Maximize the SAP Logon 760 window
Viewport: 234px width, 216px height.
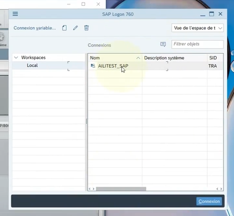tap(211, 14)
